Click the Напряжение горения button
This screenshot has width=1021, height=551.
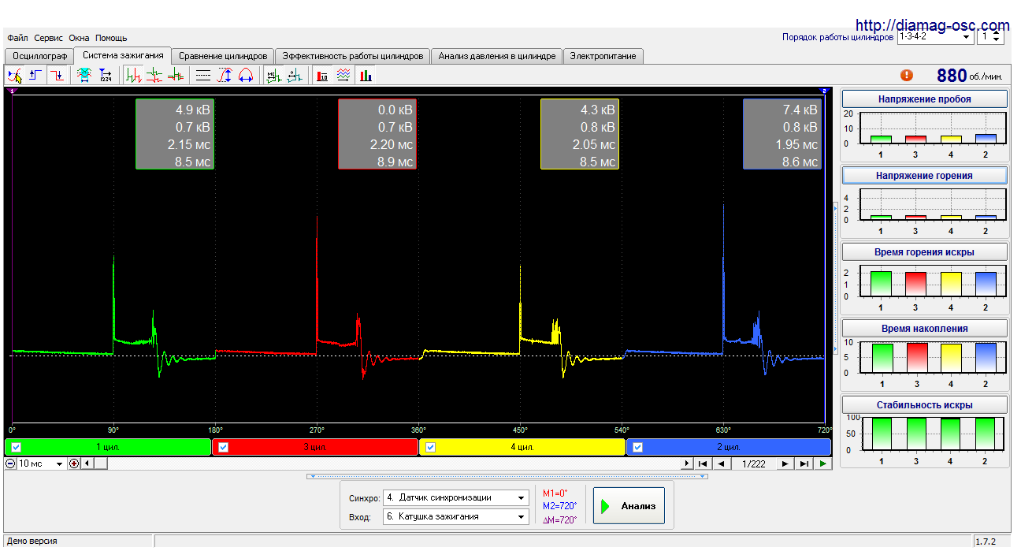[x=925, y=176]
